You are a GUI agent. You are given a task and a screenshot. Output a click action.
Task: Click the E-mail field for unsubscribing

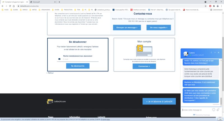[x=78, y=59]
